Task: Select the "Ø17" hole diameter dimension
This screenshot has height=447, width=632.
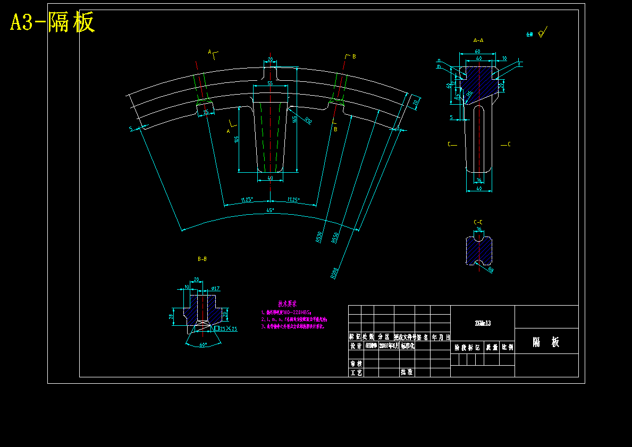Action: click(215, 289)
